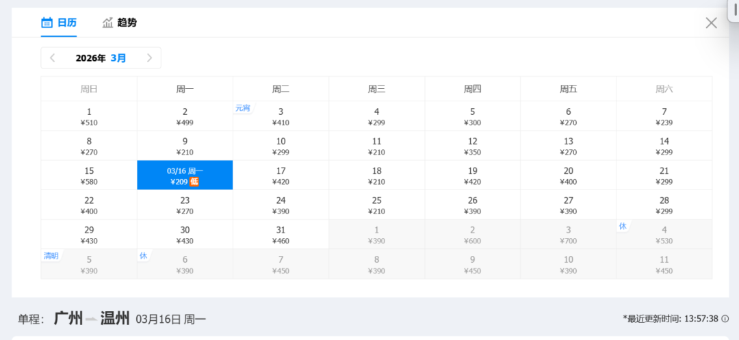The height and width of the screenshot is (340, 739).
Task: Pick April 3 priced ¥700
Action: 568,235
